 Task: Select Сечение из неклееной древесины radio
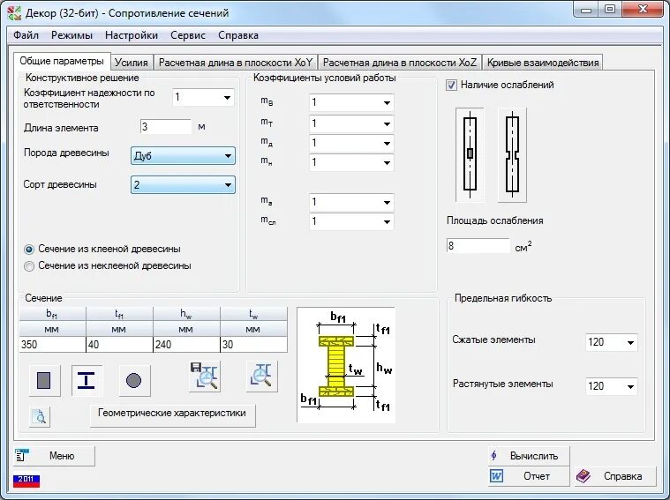(x=29, y=266)
